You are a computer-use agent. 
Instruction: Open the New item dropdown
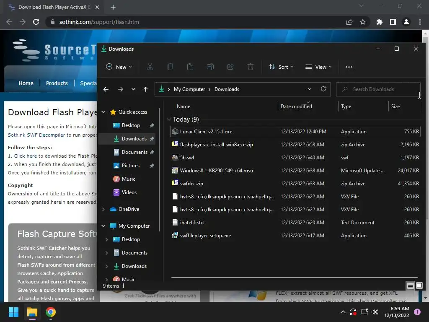point(119,67)
